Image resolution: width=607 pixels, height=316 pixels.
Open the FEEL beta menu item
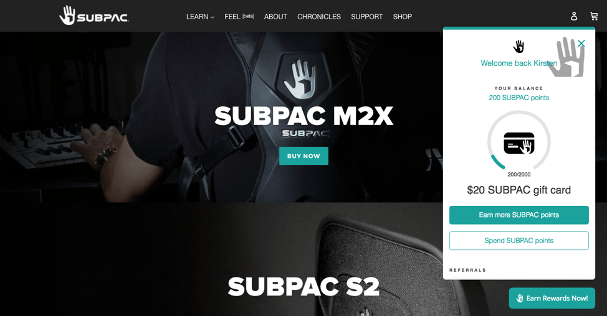(x=239, y=17)
